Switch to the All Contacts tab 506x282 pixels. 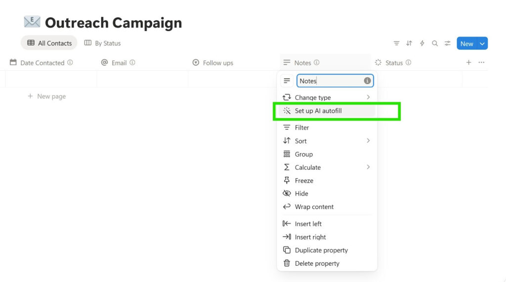(x=49, y=43)
